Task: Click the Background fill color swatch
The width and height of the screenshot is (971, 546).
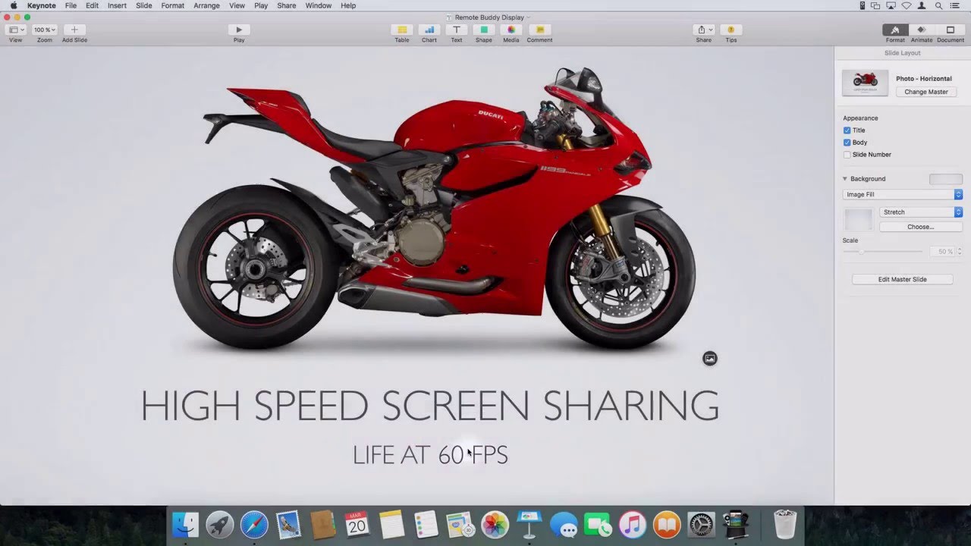Action: click(946, 179)
